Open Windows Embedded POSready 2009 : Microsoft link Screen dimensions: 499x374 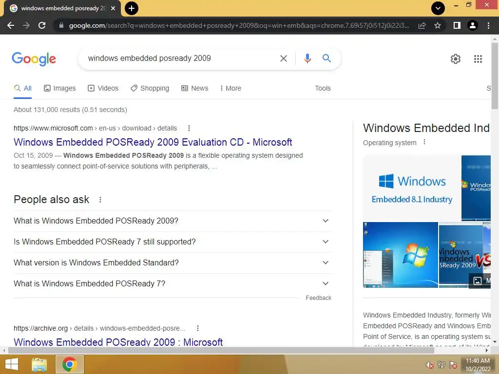pyautogui.click(x=118, y=342)
